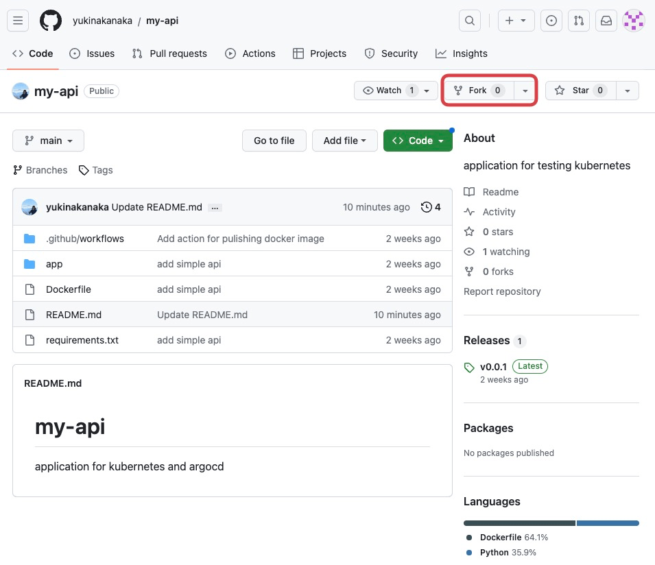Open the notifications inbox icon
The width and height of the screenshot is (655, 565).
coord(606,21)
